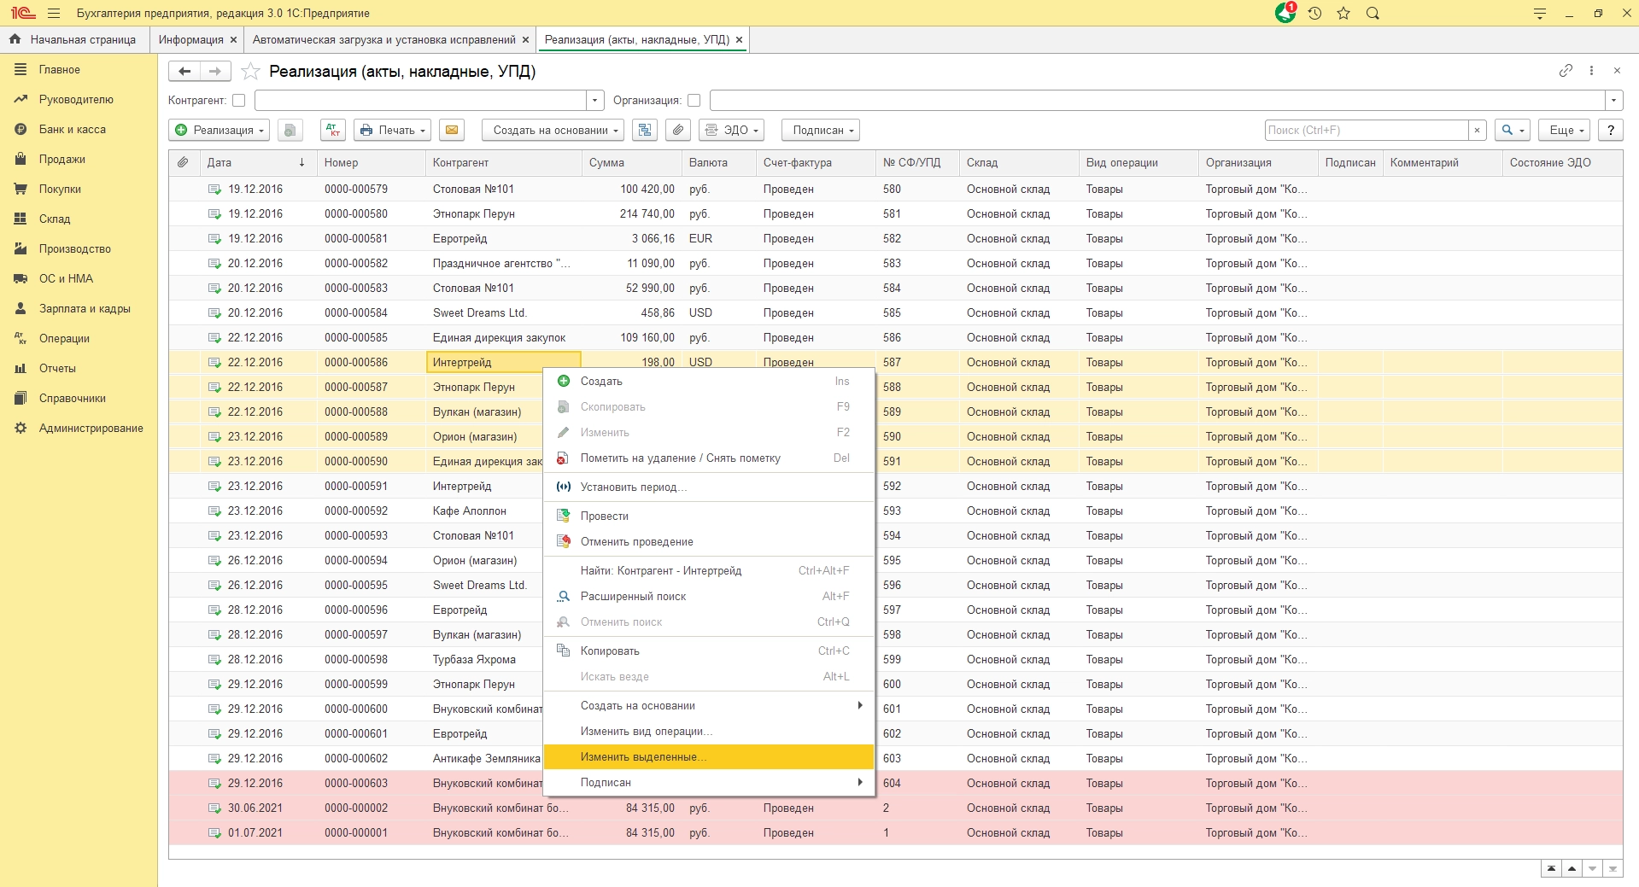Open Производство section in sidebar

click(75, 249)
